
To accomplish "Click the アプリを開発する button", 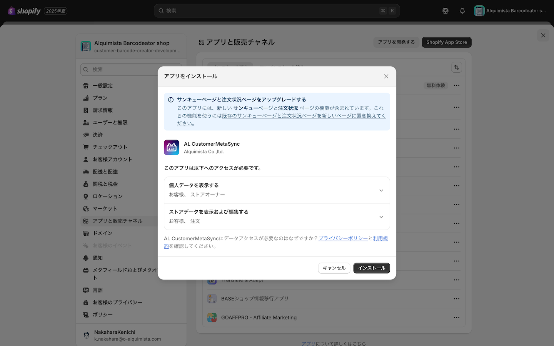I will click(x=396, y=42).
